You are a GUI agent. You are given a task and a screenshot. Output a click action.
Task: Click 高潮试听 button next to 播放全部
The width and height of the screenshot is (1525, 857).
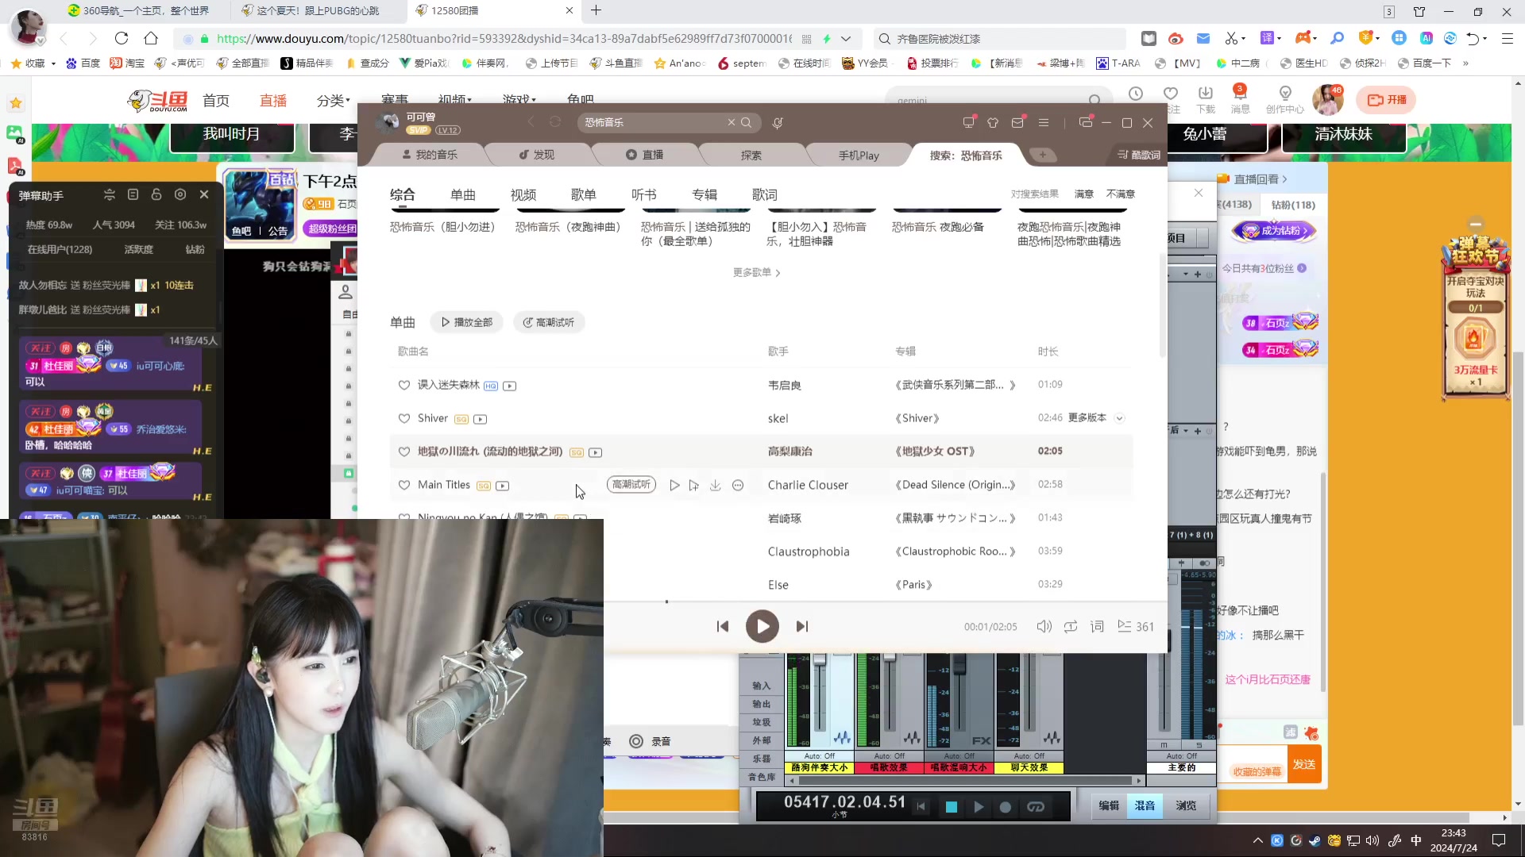point(549,322)
